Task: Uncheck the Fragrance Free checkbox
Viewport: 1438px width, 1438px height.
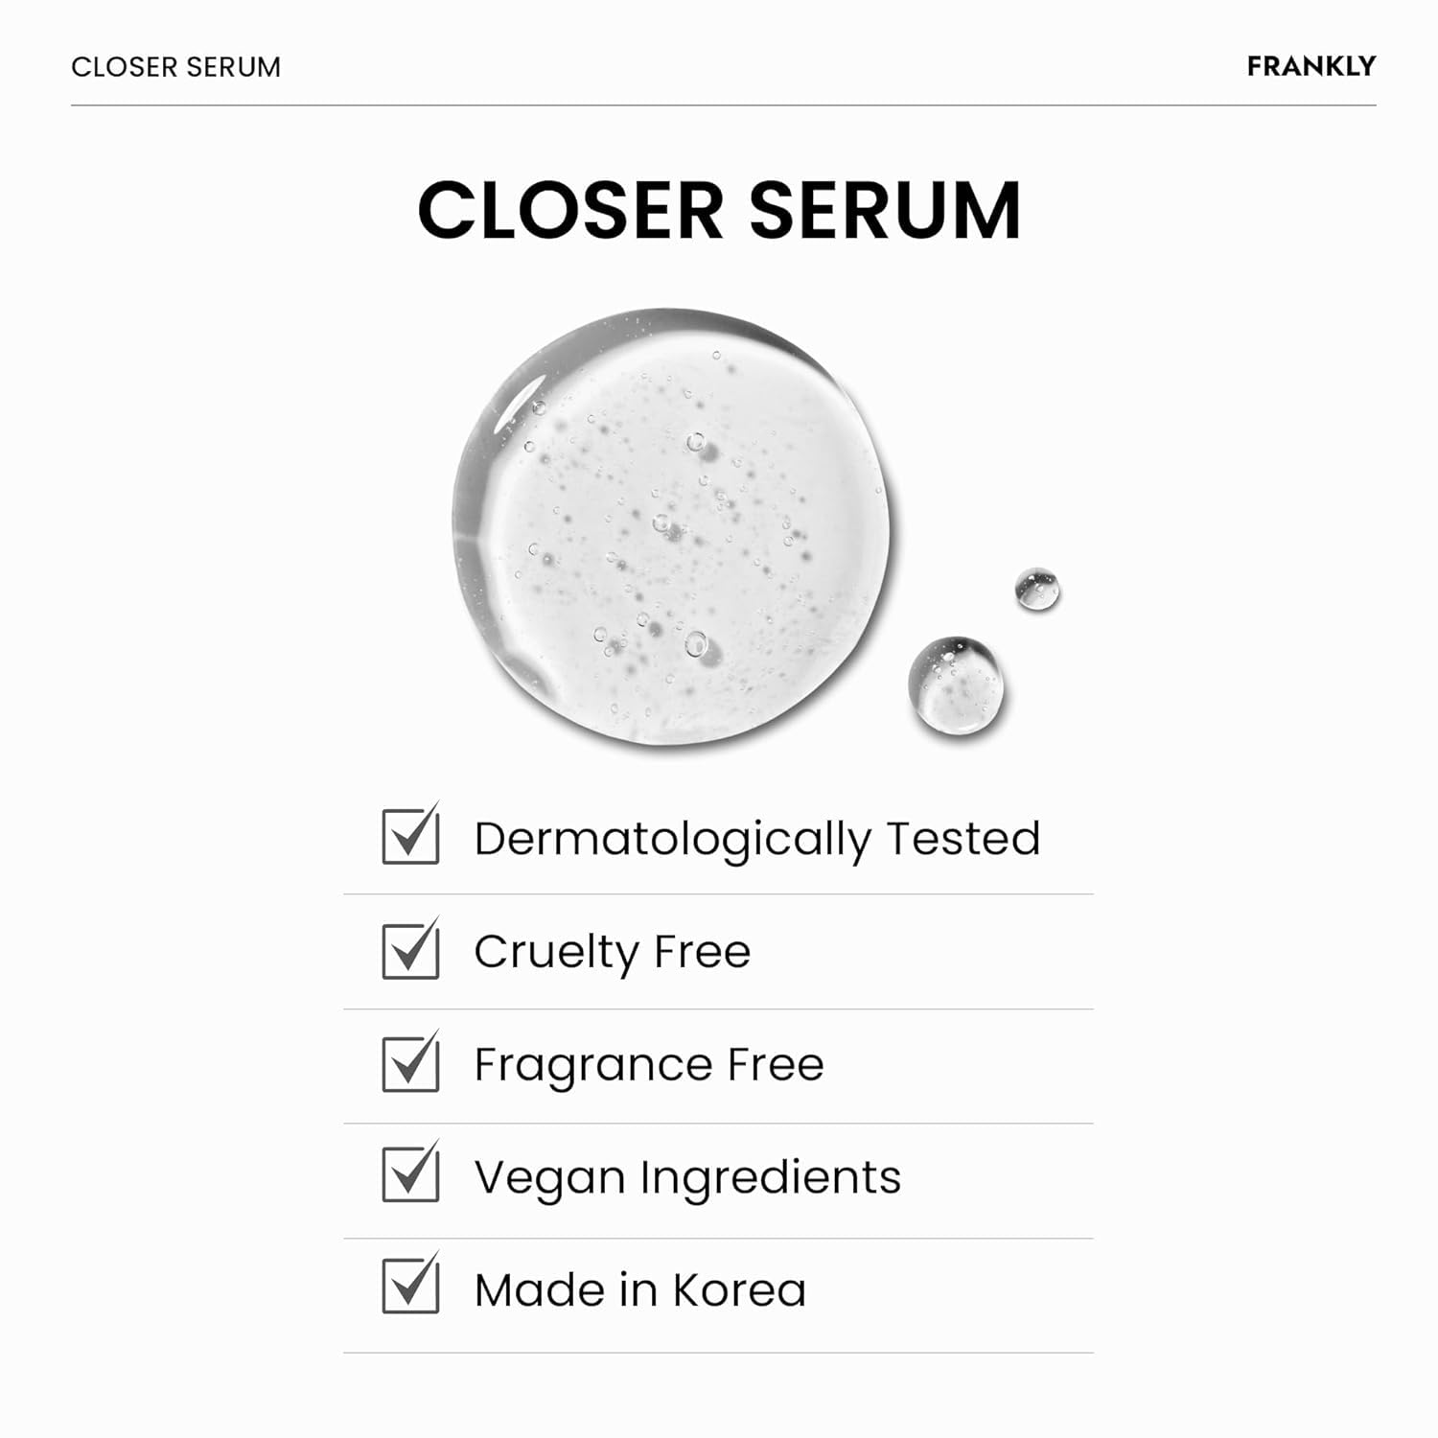Action: (410, 1064)
